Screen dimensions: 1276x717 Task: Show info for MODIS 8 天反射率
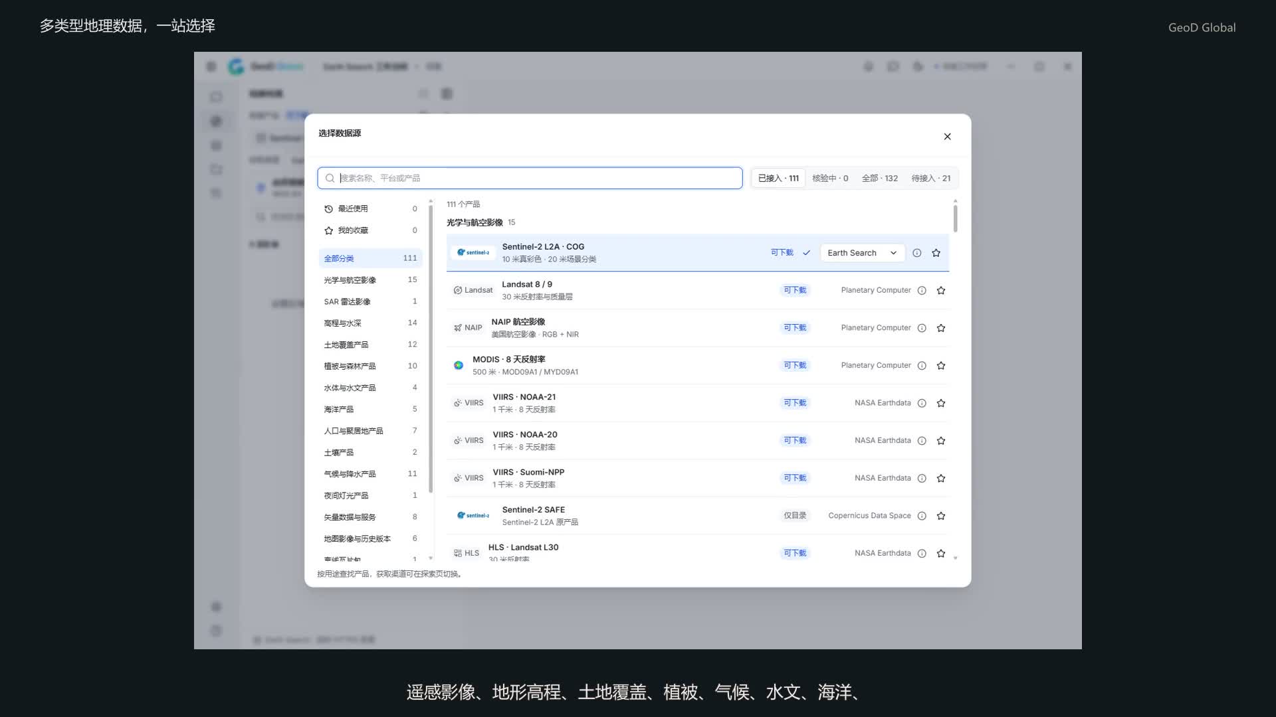click(922, 366)
